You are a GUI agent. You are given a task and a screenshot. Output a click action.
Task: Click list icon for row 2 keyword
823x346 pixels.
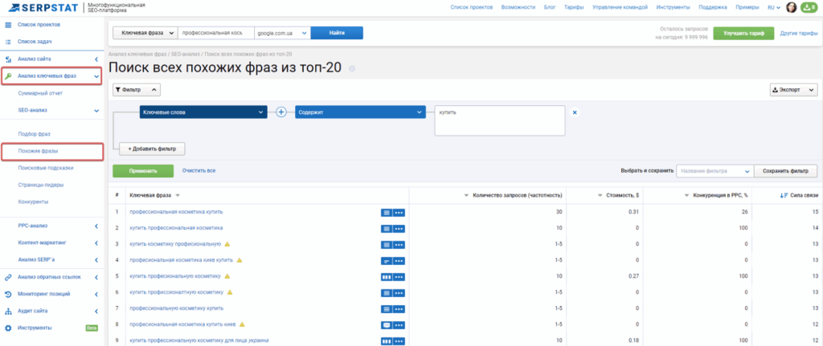coord(387,228)
